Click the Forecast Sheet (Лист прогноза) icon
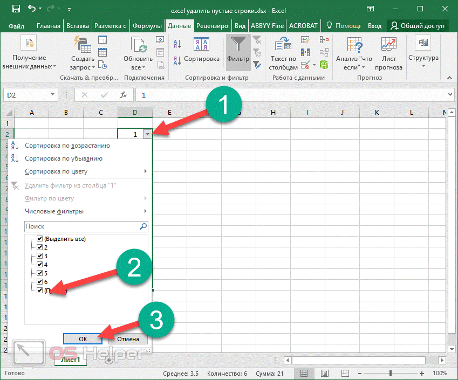Image resolution: width=458 pixels, height=380 pixels. point(388,46)
